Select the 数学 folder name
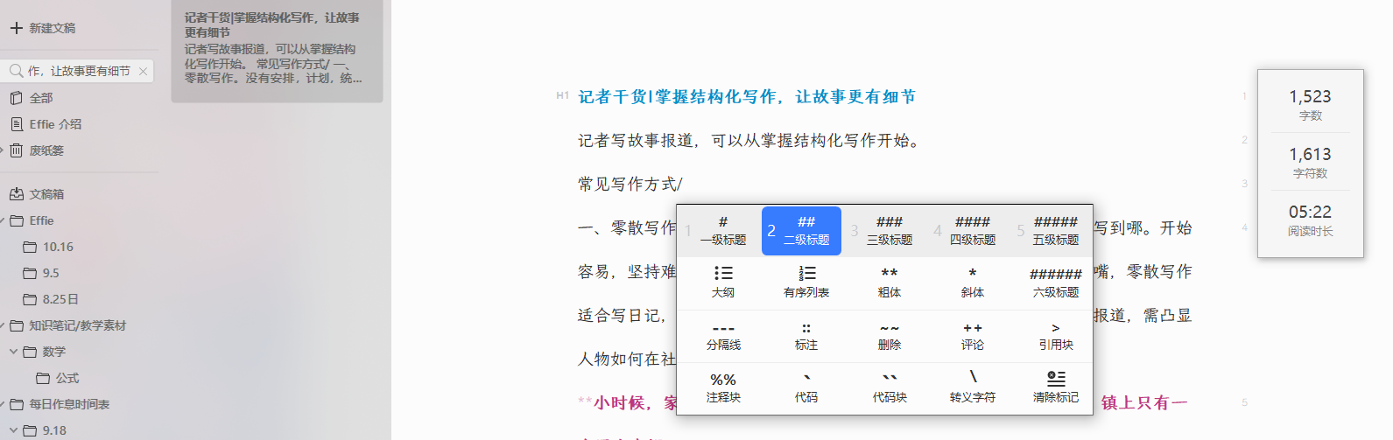Screen dimensions: 1393x440 tap(54, 352)
